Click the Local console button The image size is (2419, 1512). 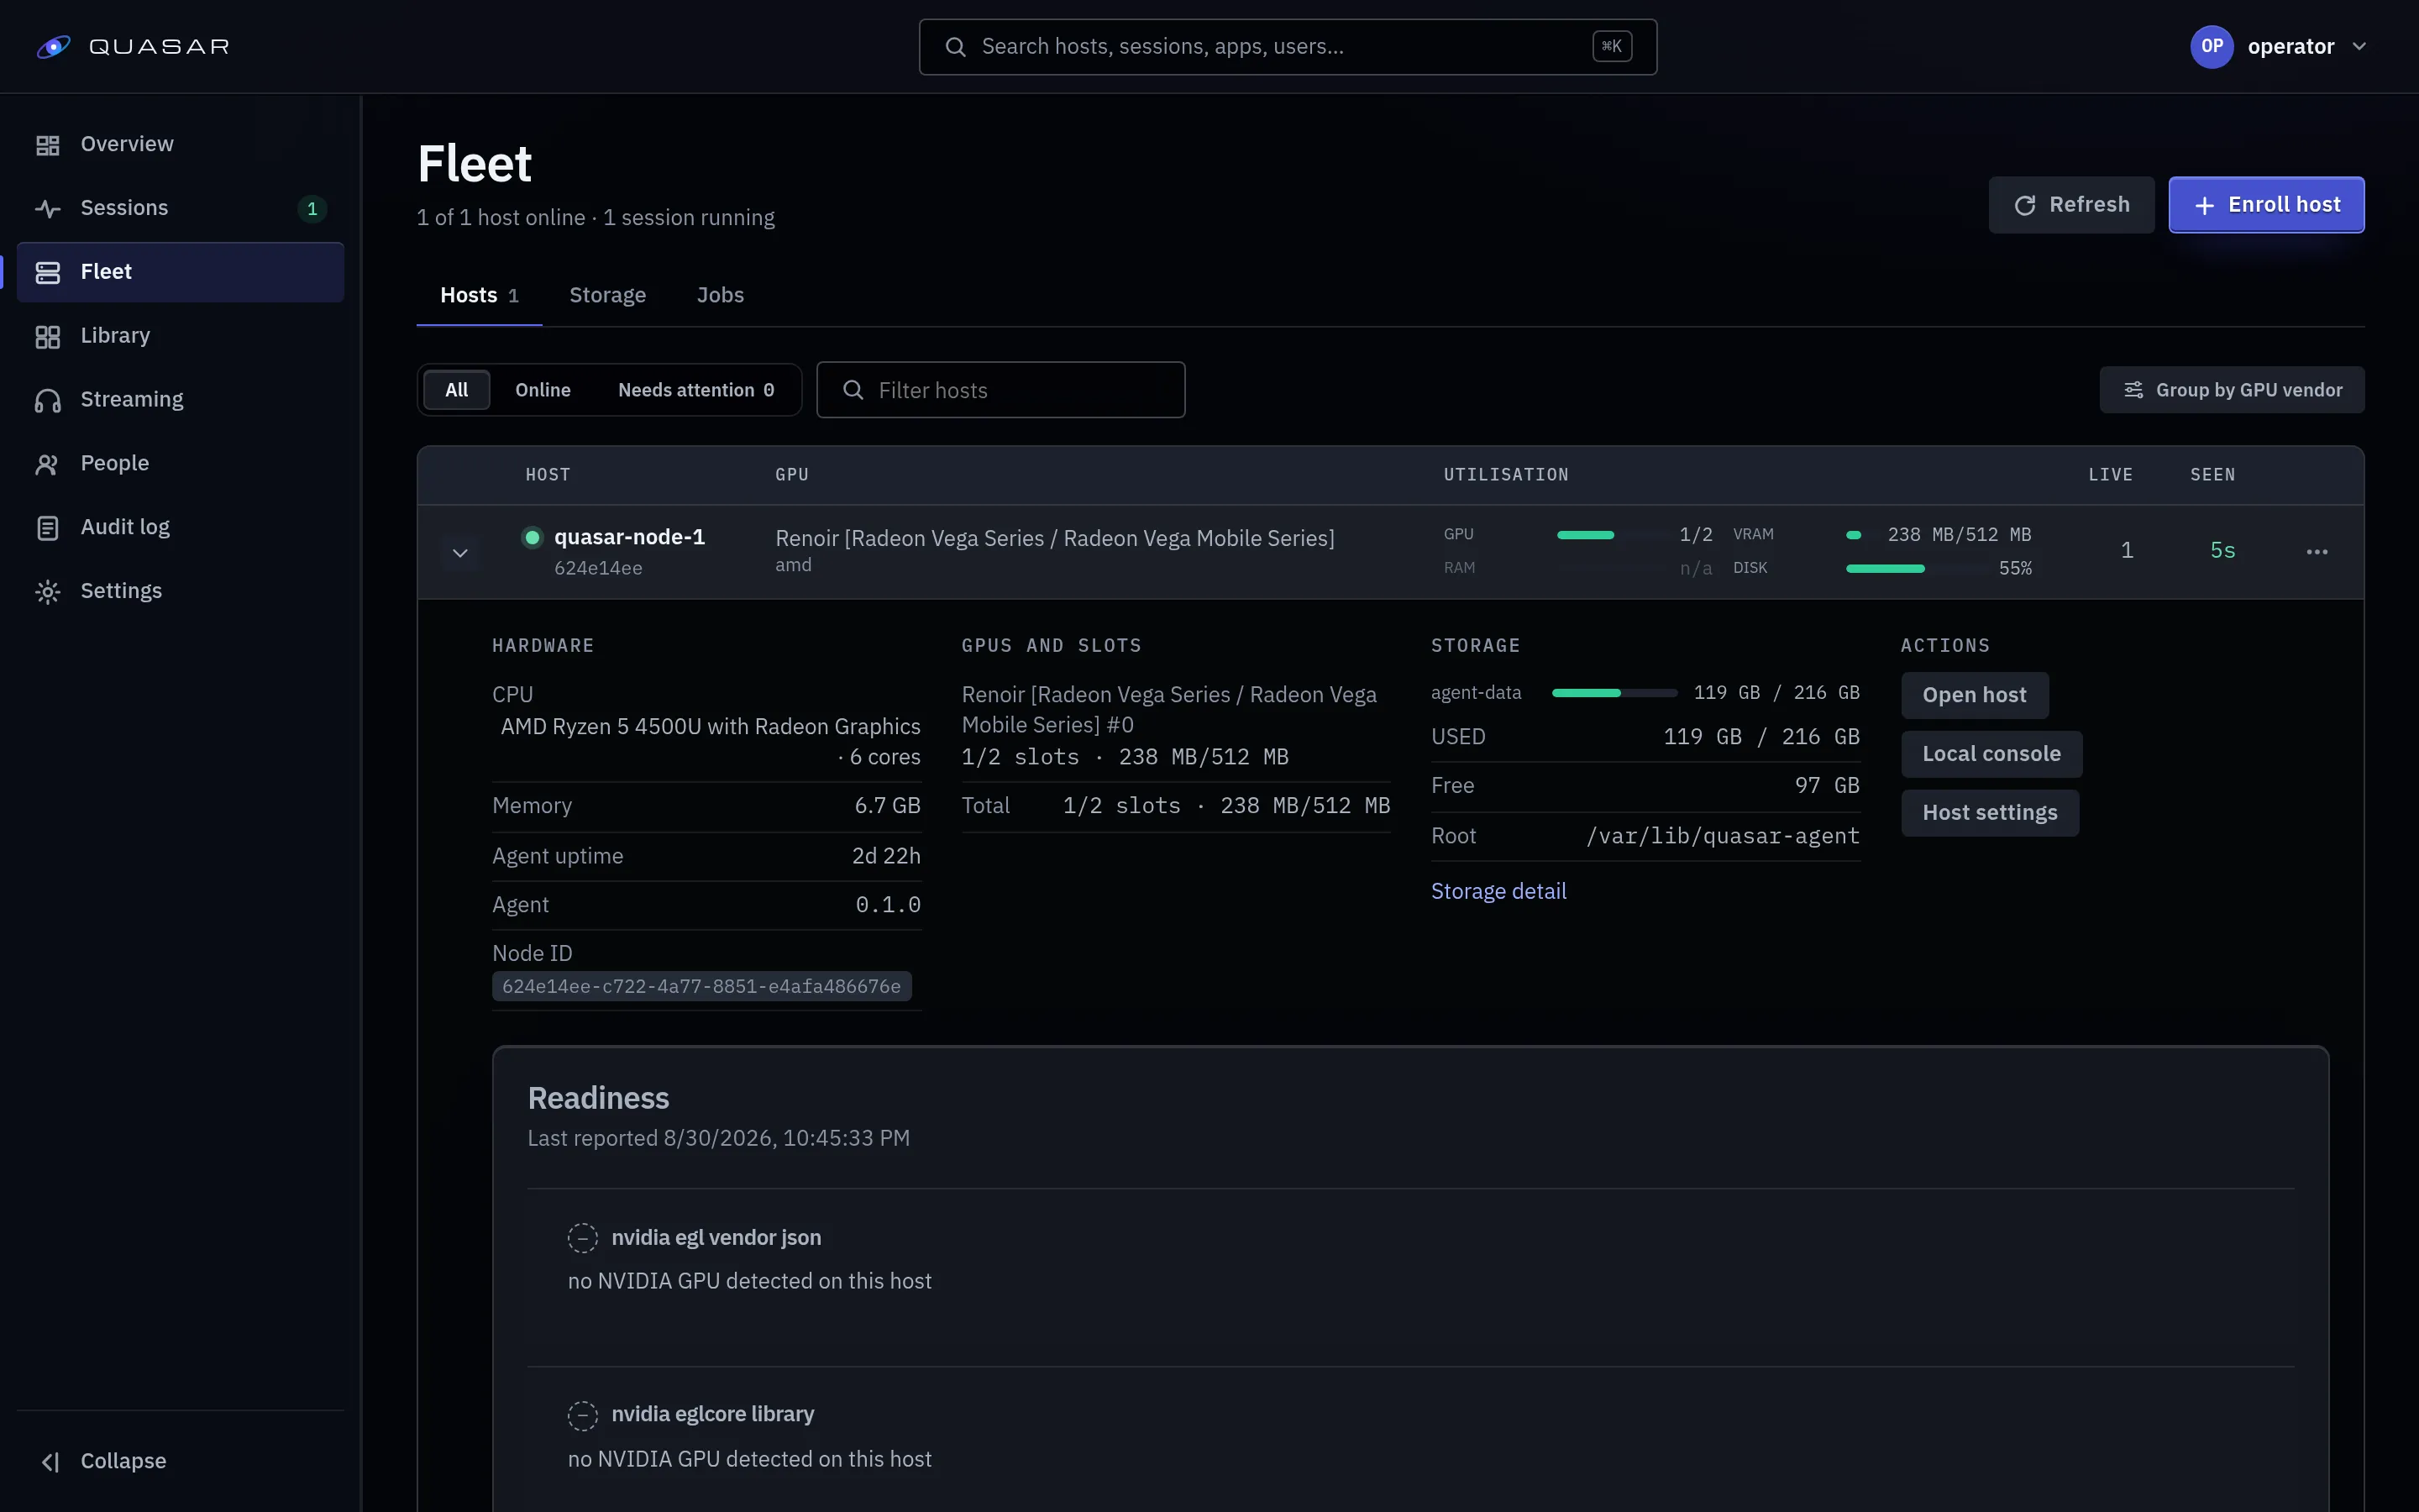click(1991, 754)
